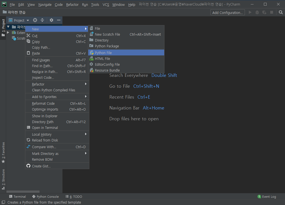Click the terminal icon beside Open in Terminal
Viewport: 285px width, 205px height.
tap(29, 127)
